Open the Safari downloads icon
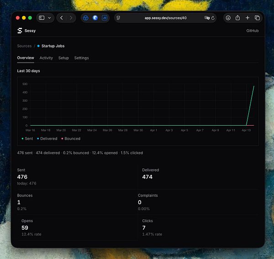The image size is (274, 259). coord(228,18)
